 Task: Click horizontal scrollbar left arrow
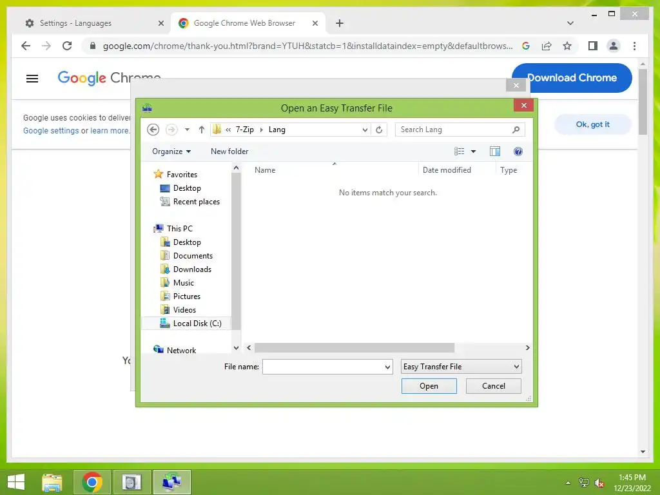(249, 347)
